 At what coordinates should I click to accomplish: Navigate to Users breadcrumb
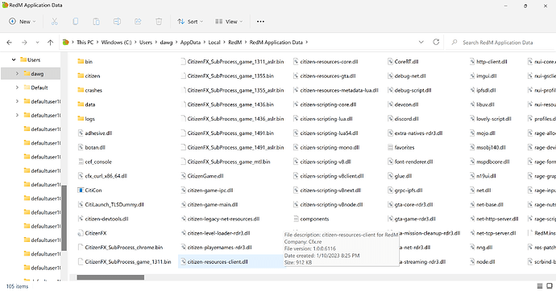(146, 43)
